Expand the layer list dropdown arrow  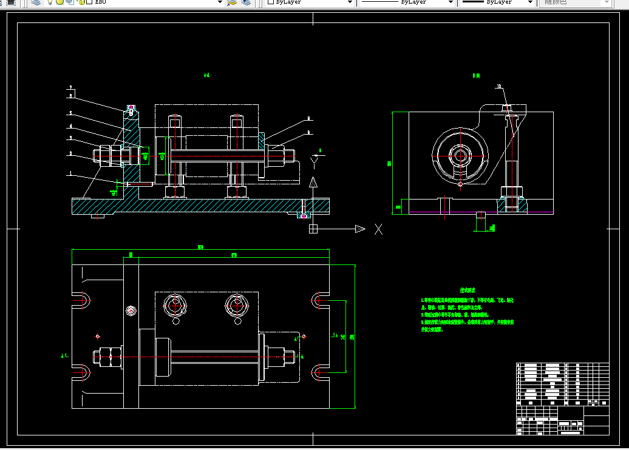[220, 2]
